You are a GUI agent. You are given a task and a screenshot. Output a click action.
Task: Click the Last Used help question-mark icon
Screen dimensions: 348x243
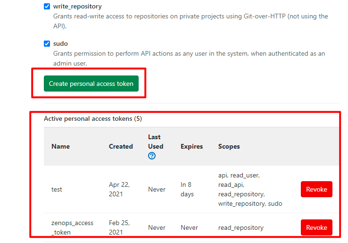pos(152,156)
